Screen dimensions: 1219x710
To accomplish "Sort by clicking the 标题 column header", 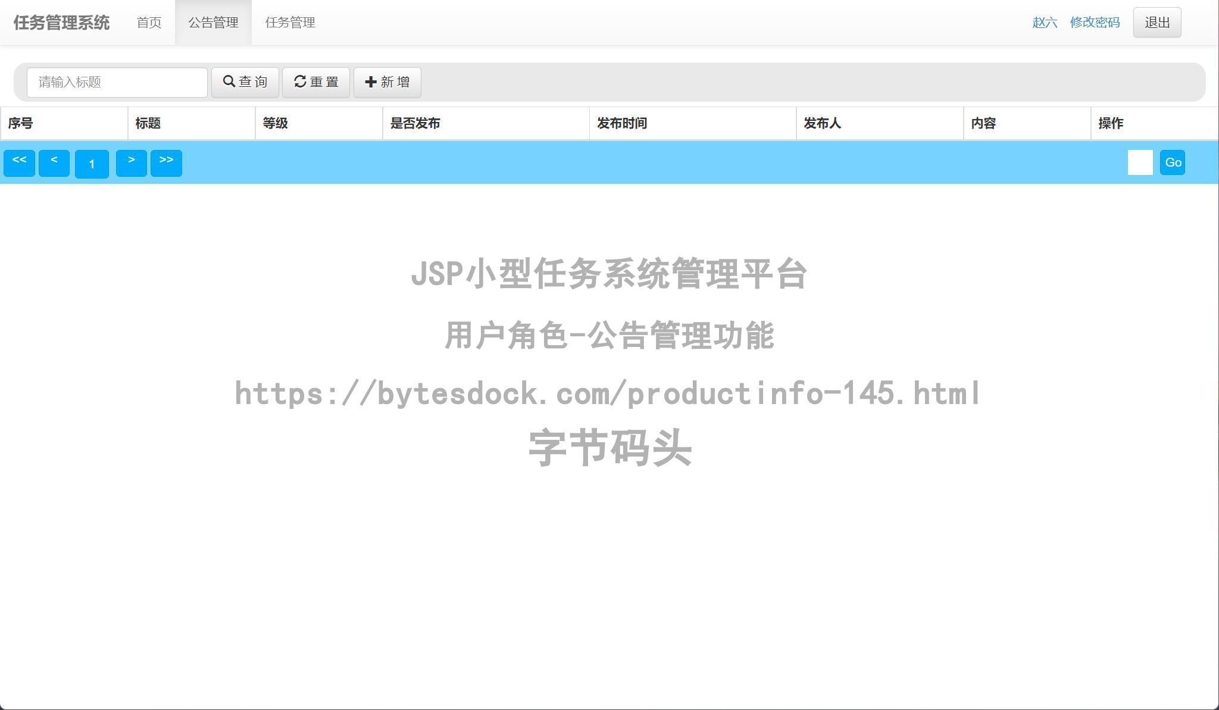I will (148, 123).
